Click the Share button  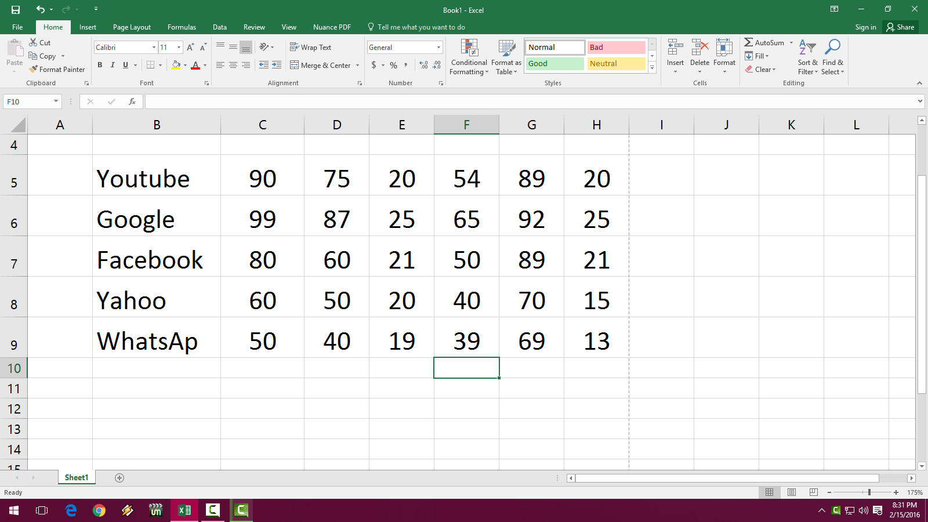click(x=900, y=27)
